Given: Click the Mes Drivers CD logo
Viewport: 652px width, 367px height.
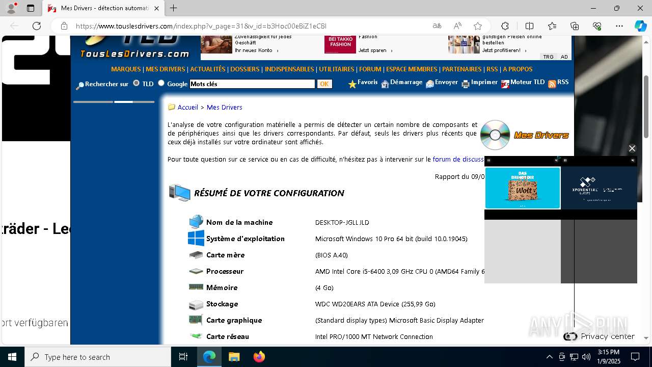Looking at the screenshot, I should tap(495, 135).
